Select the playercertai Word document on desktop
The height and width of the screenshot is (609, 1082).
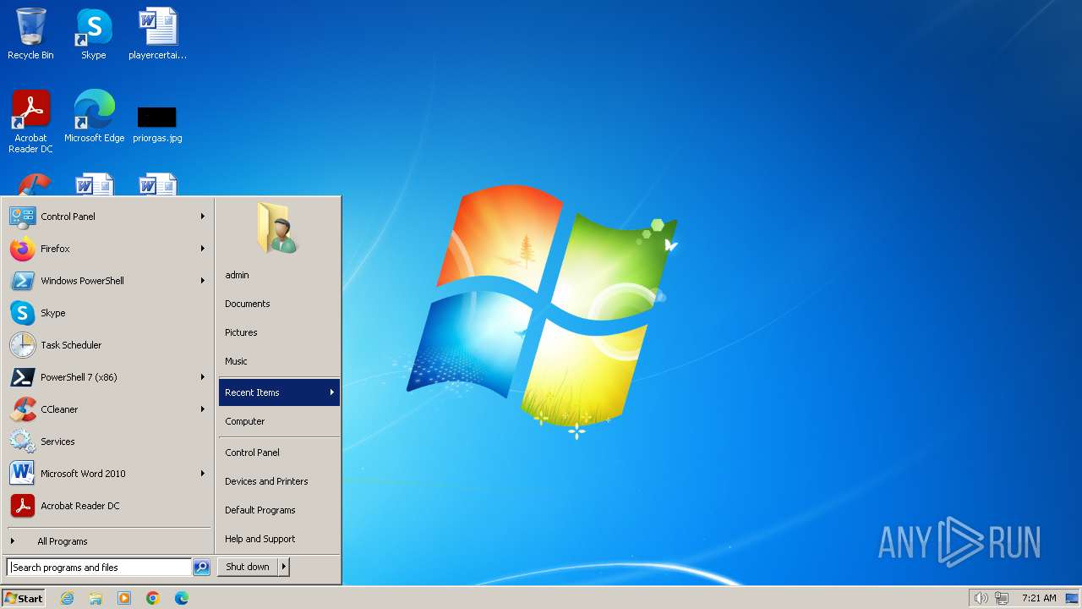(157, 34)
